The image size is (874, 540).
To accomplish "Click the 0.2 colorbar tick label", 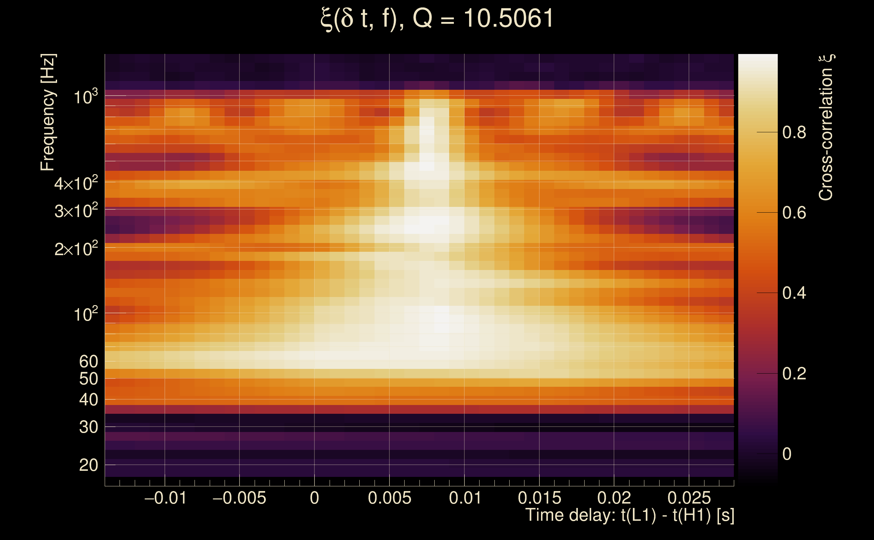I will 794,374.
